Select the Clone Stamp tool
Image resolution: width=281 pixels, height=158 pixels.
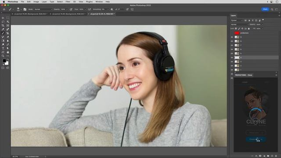(8, 33)
